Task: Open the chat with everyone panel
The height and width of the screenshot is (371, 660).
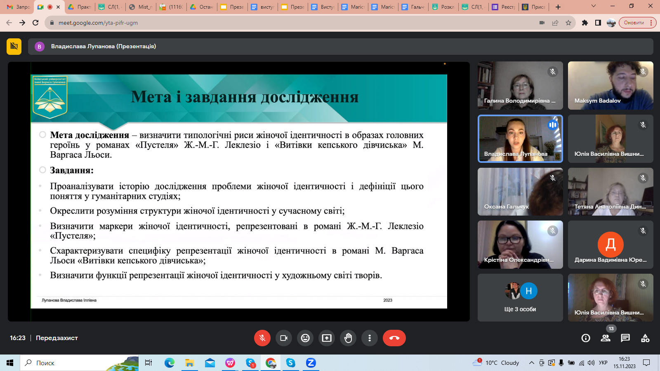Action: [625, 338]
